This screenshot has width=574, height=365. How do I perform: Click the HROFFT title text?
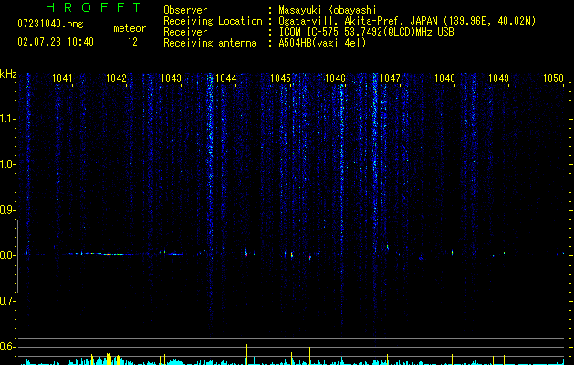coord(94,7)
